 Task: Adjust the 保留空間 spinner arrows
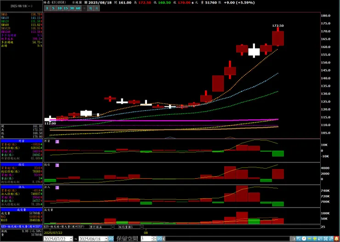point(154,239)
